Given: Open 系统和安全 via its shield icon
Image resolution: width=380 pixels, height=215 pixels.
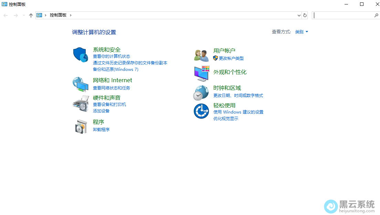Looking at the screenshot, I should coord(80,54).
